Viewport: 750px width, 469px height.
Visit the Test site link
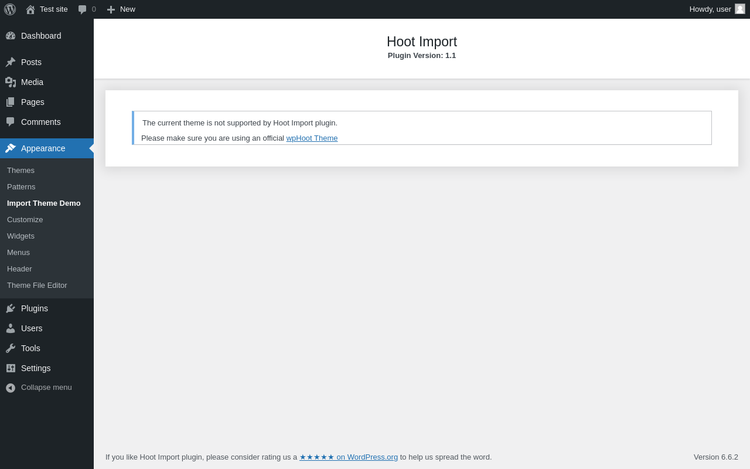(54, 9)
